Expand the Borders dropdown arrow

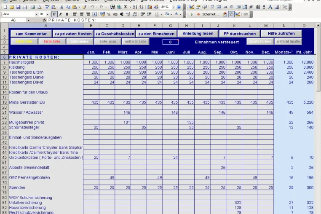point(162,14)
